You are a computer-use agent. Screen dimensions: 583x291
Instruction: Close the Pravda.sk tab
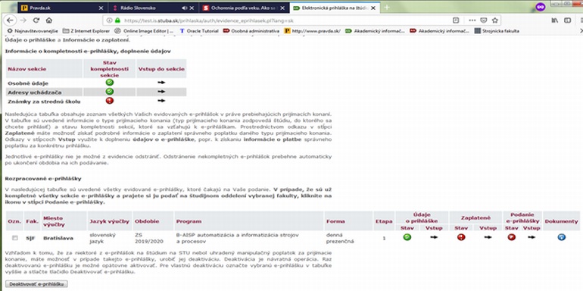point(101,8)
